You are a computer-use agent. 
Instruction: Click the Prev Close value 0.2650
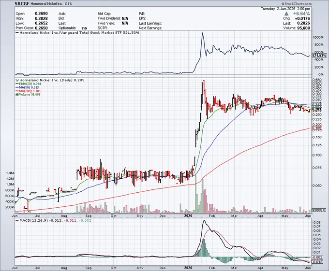(x=41, y=28)
